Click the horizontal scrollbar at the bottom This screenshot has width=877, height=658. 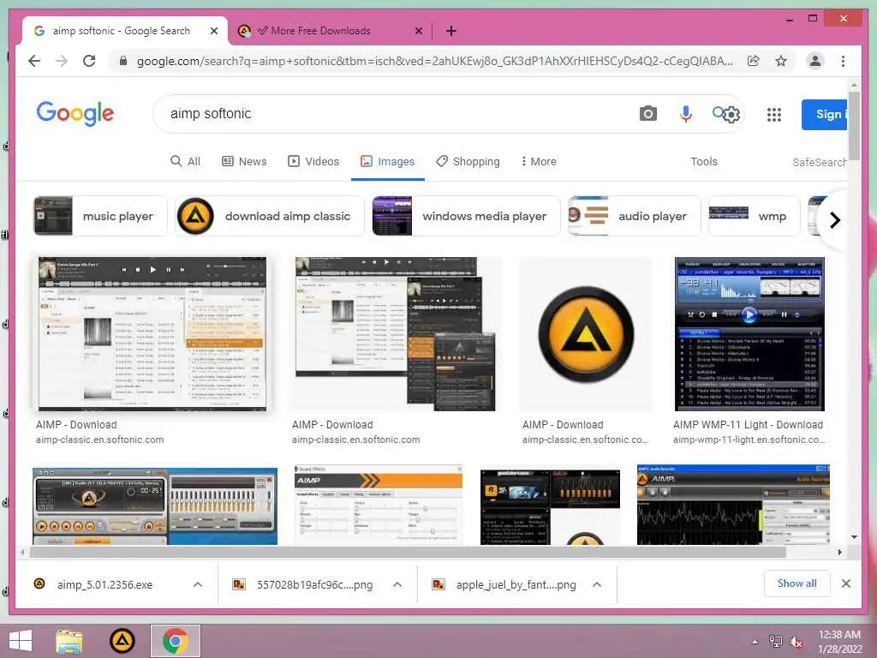[408, 553]
